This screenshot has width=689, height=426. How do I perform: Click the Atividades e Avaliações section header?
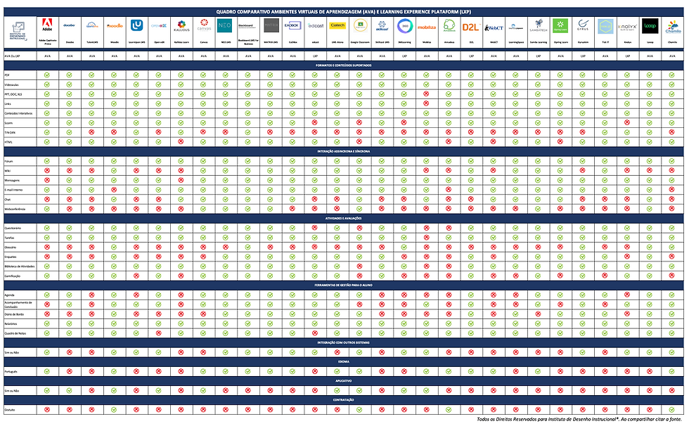pyautogui.click(x=344, y=218)
